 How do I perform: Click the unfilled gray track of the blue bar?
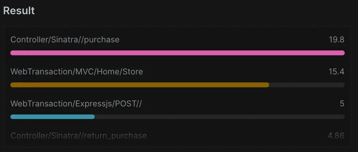[x=220, y=116]
